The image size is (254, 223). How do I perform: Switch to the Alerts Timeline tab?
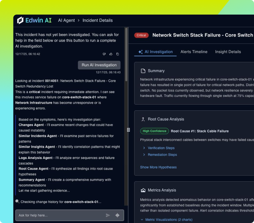(x=194, y=52)
